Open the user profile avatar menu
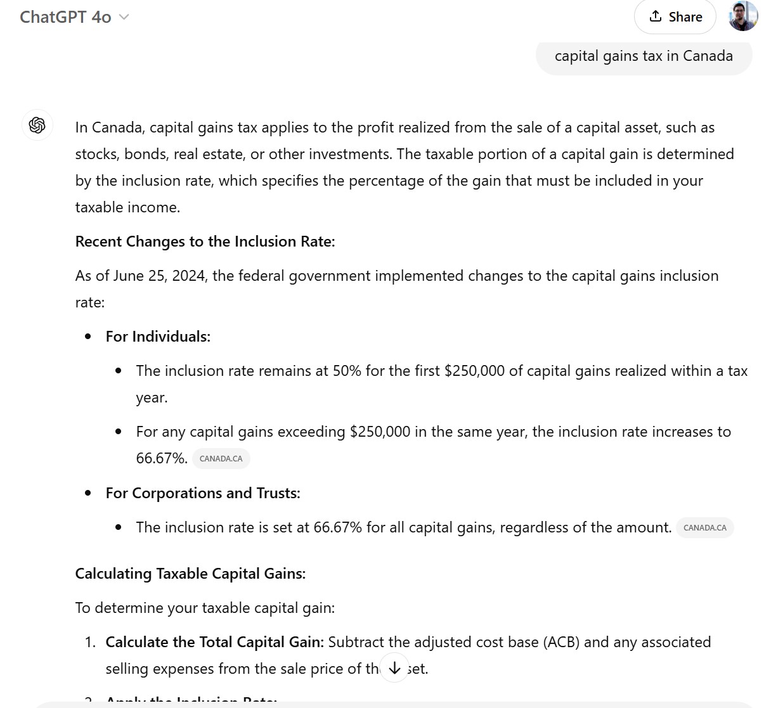Screen dimensions: 771x708 (x=743, y=16)
